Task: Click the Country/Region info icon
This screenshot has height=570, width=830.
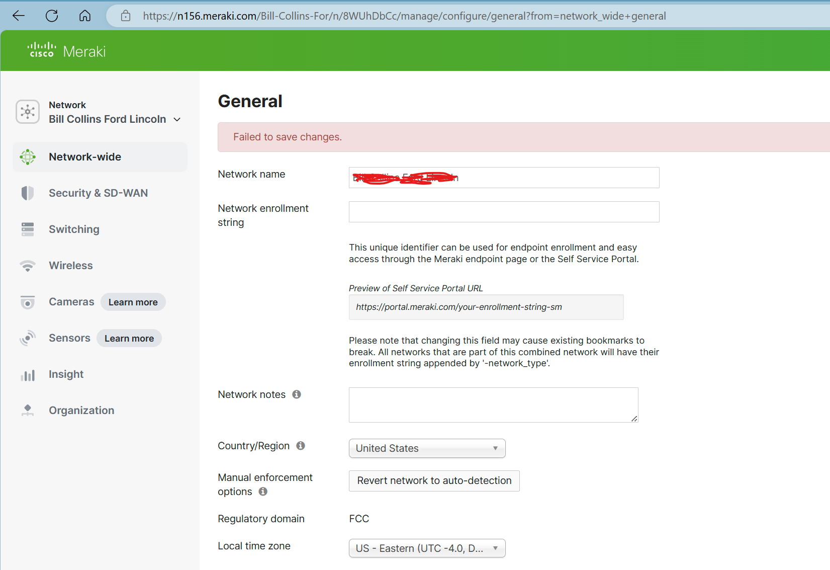Action: tap(301, 446)
